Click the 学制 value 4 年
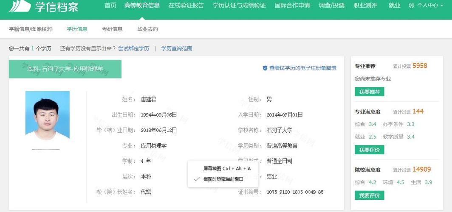The image size is (452, 212). tap(146, 161)
